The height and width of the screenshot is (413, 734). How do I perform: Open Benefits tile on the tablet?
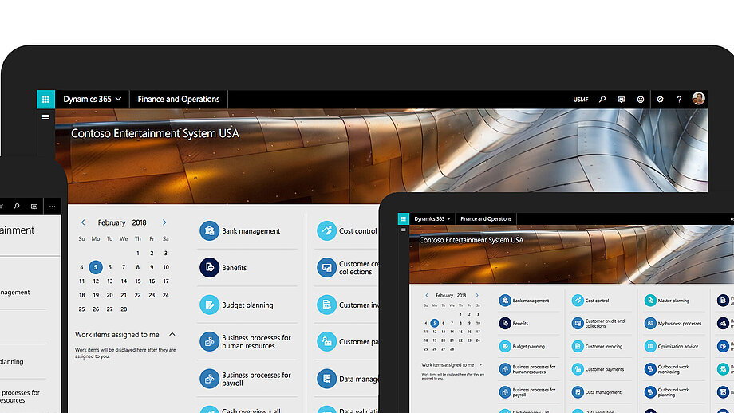(x=528, y=323)
